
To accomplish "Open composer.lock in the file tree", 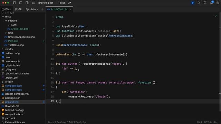I will coord(13,90).
